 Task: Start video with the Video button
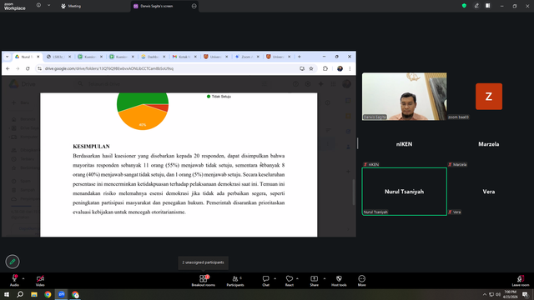click(x=40, y=280)
